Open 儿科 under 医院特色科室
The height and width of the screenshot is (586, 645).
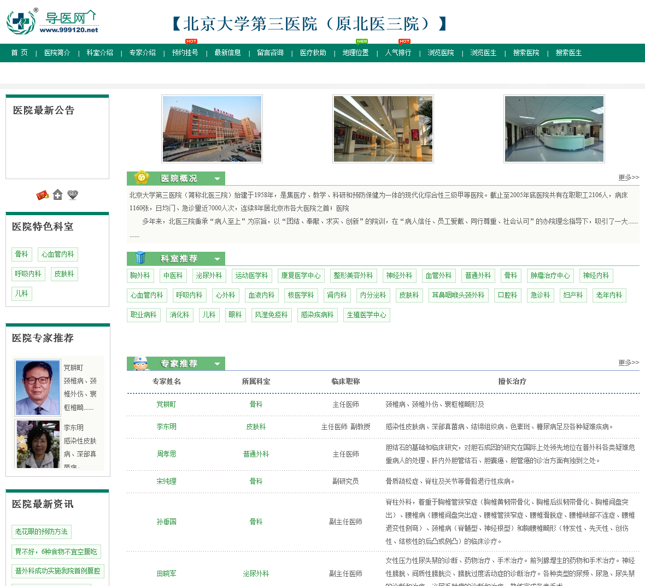(22, 293)
